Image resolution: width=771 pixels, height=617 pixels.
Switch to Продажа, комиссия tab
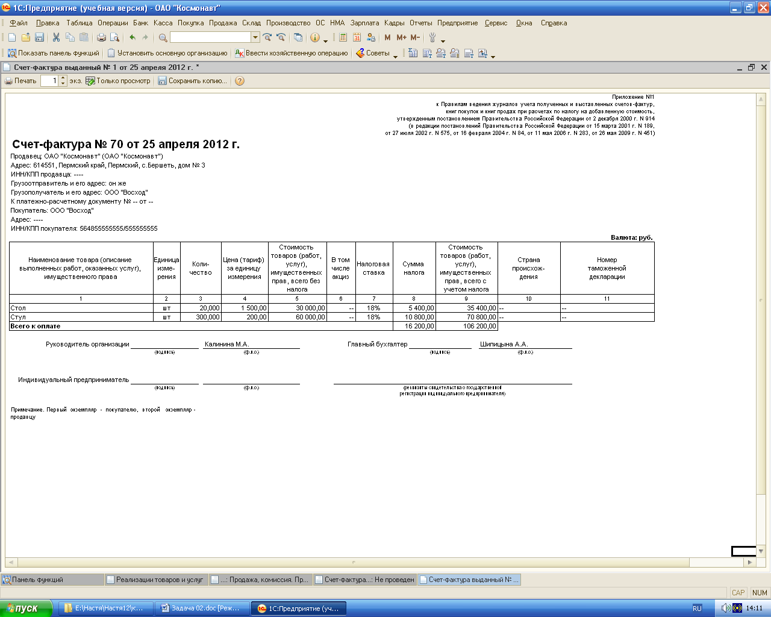tap(260, 580)
